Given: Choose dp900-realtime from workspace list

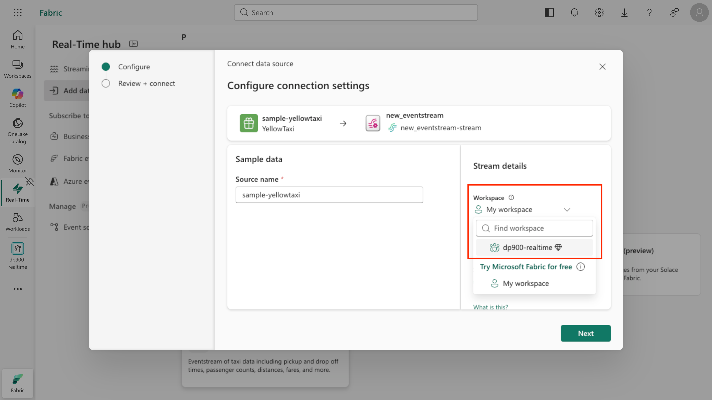Looking at the screenshot, I should pyautogui.click(x=534, y=247).
